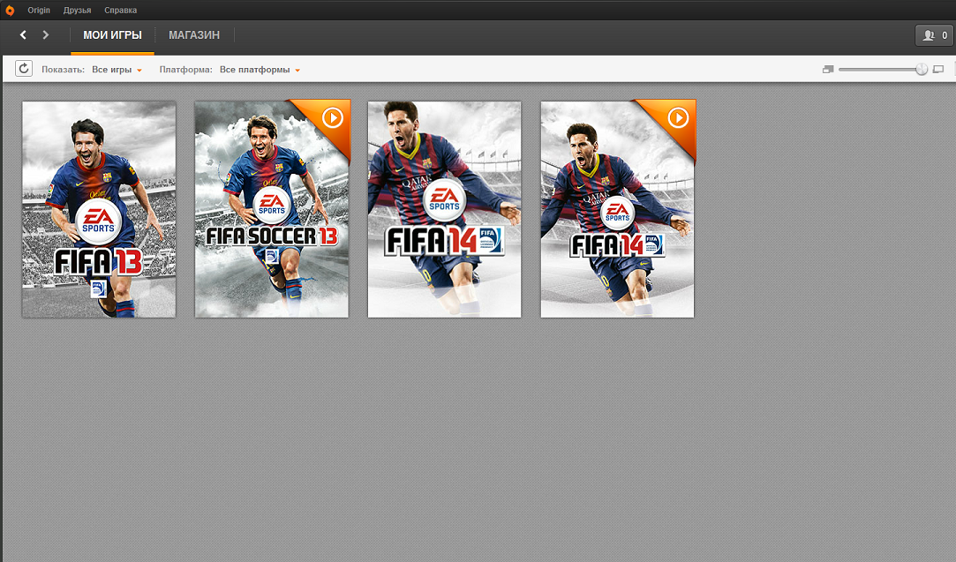Select the first FIFA 14 cover without play badge
956x562 pixels.
coord(445,209)
